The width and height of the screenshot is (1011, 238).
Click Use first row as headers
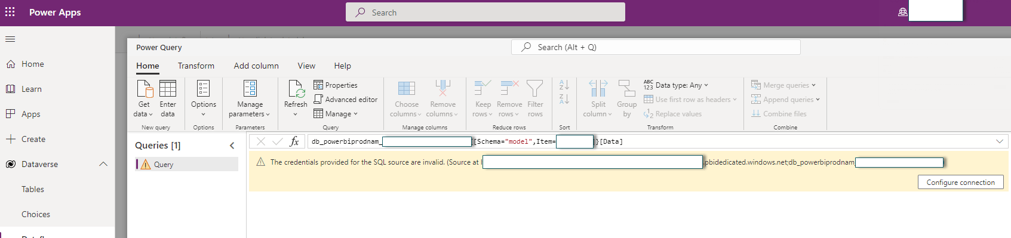pos(690,100)
